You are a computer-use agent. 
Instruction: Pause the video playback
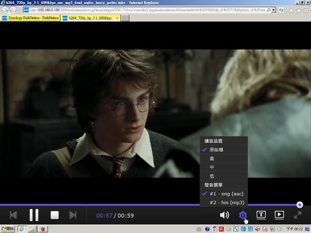coord(34,215)
